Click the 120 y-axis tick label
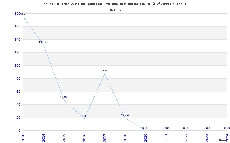This screenshot has width=230, height=143. point(17,53)
